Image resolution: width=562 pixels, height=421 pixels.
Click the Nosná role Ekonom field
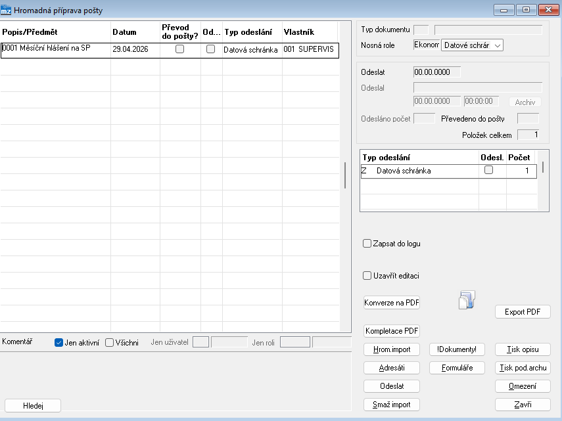point(426,45)
